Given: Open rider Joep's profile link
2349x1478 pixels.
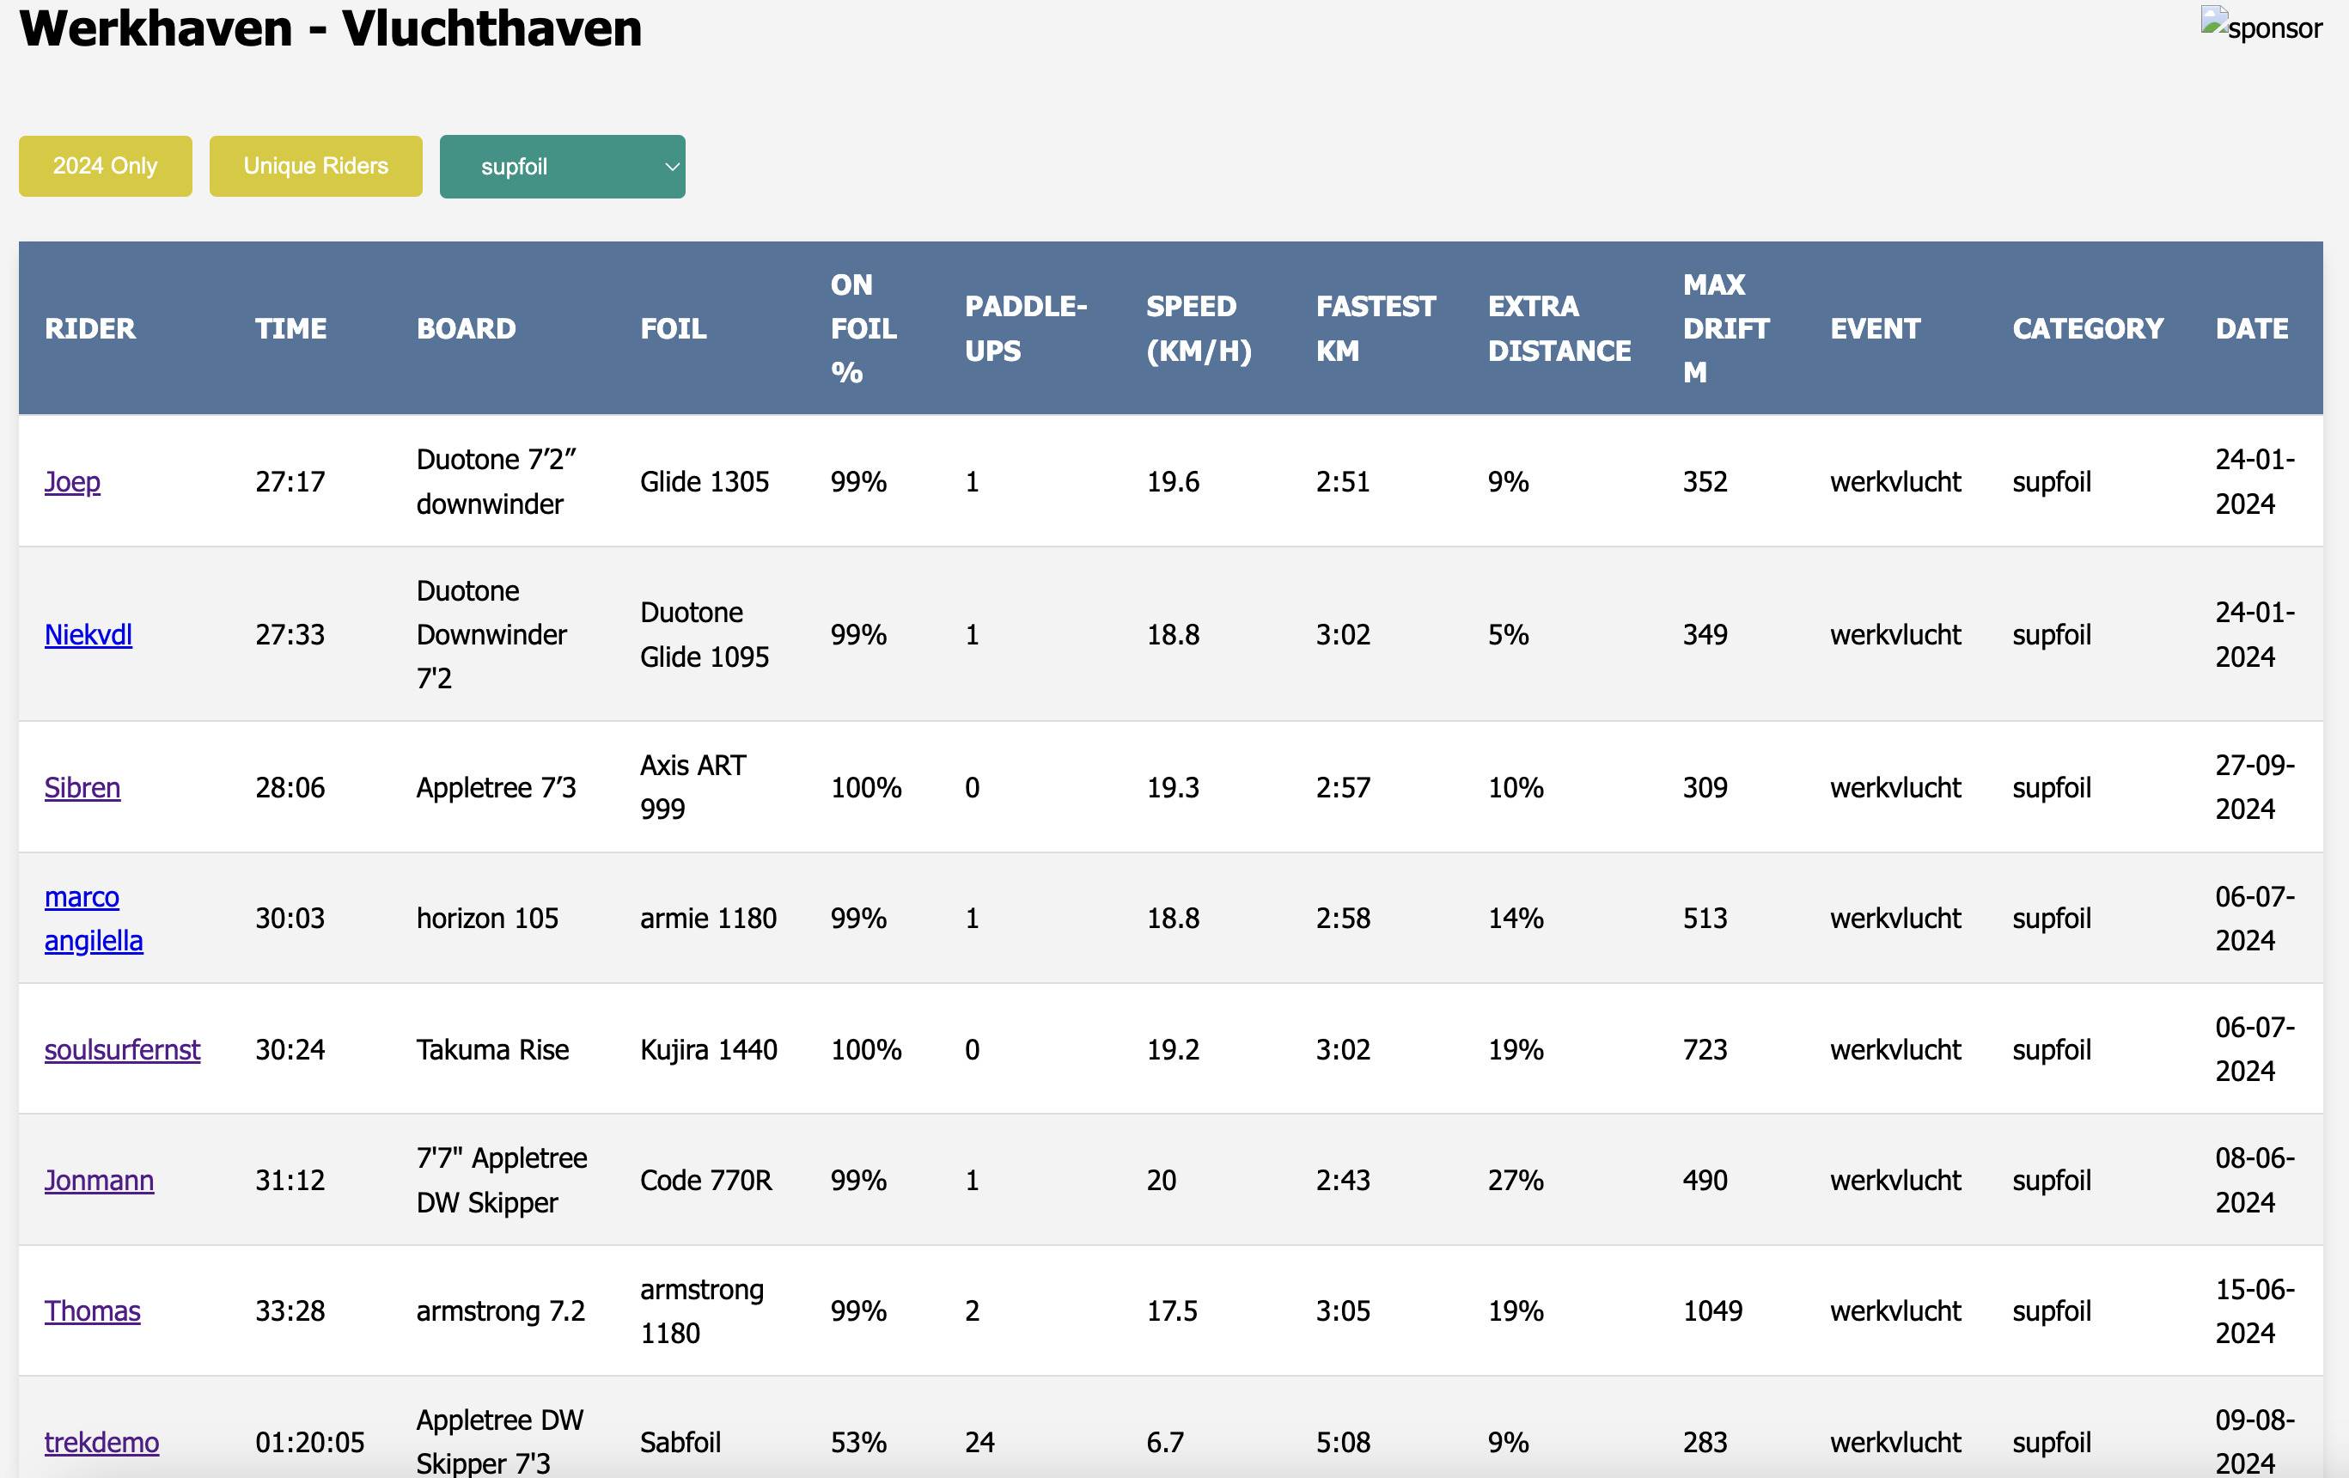Looking at the screenshot, I should click(x=72, y=481).
